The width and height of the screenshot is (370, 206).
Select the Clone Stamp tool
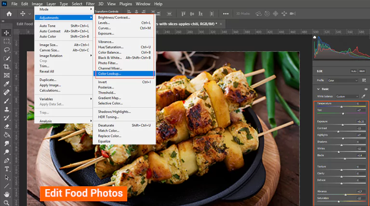click(7, 109)
